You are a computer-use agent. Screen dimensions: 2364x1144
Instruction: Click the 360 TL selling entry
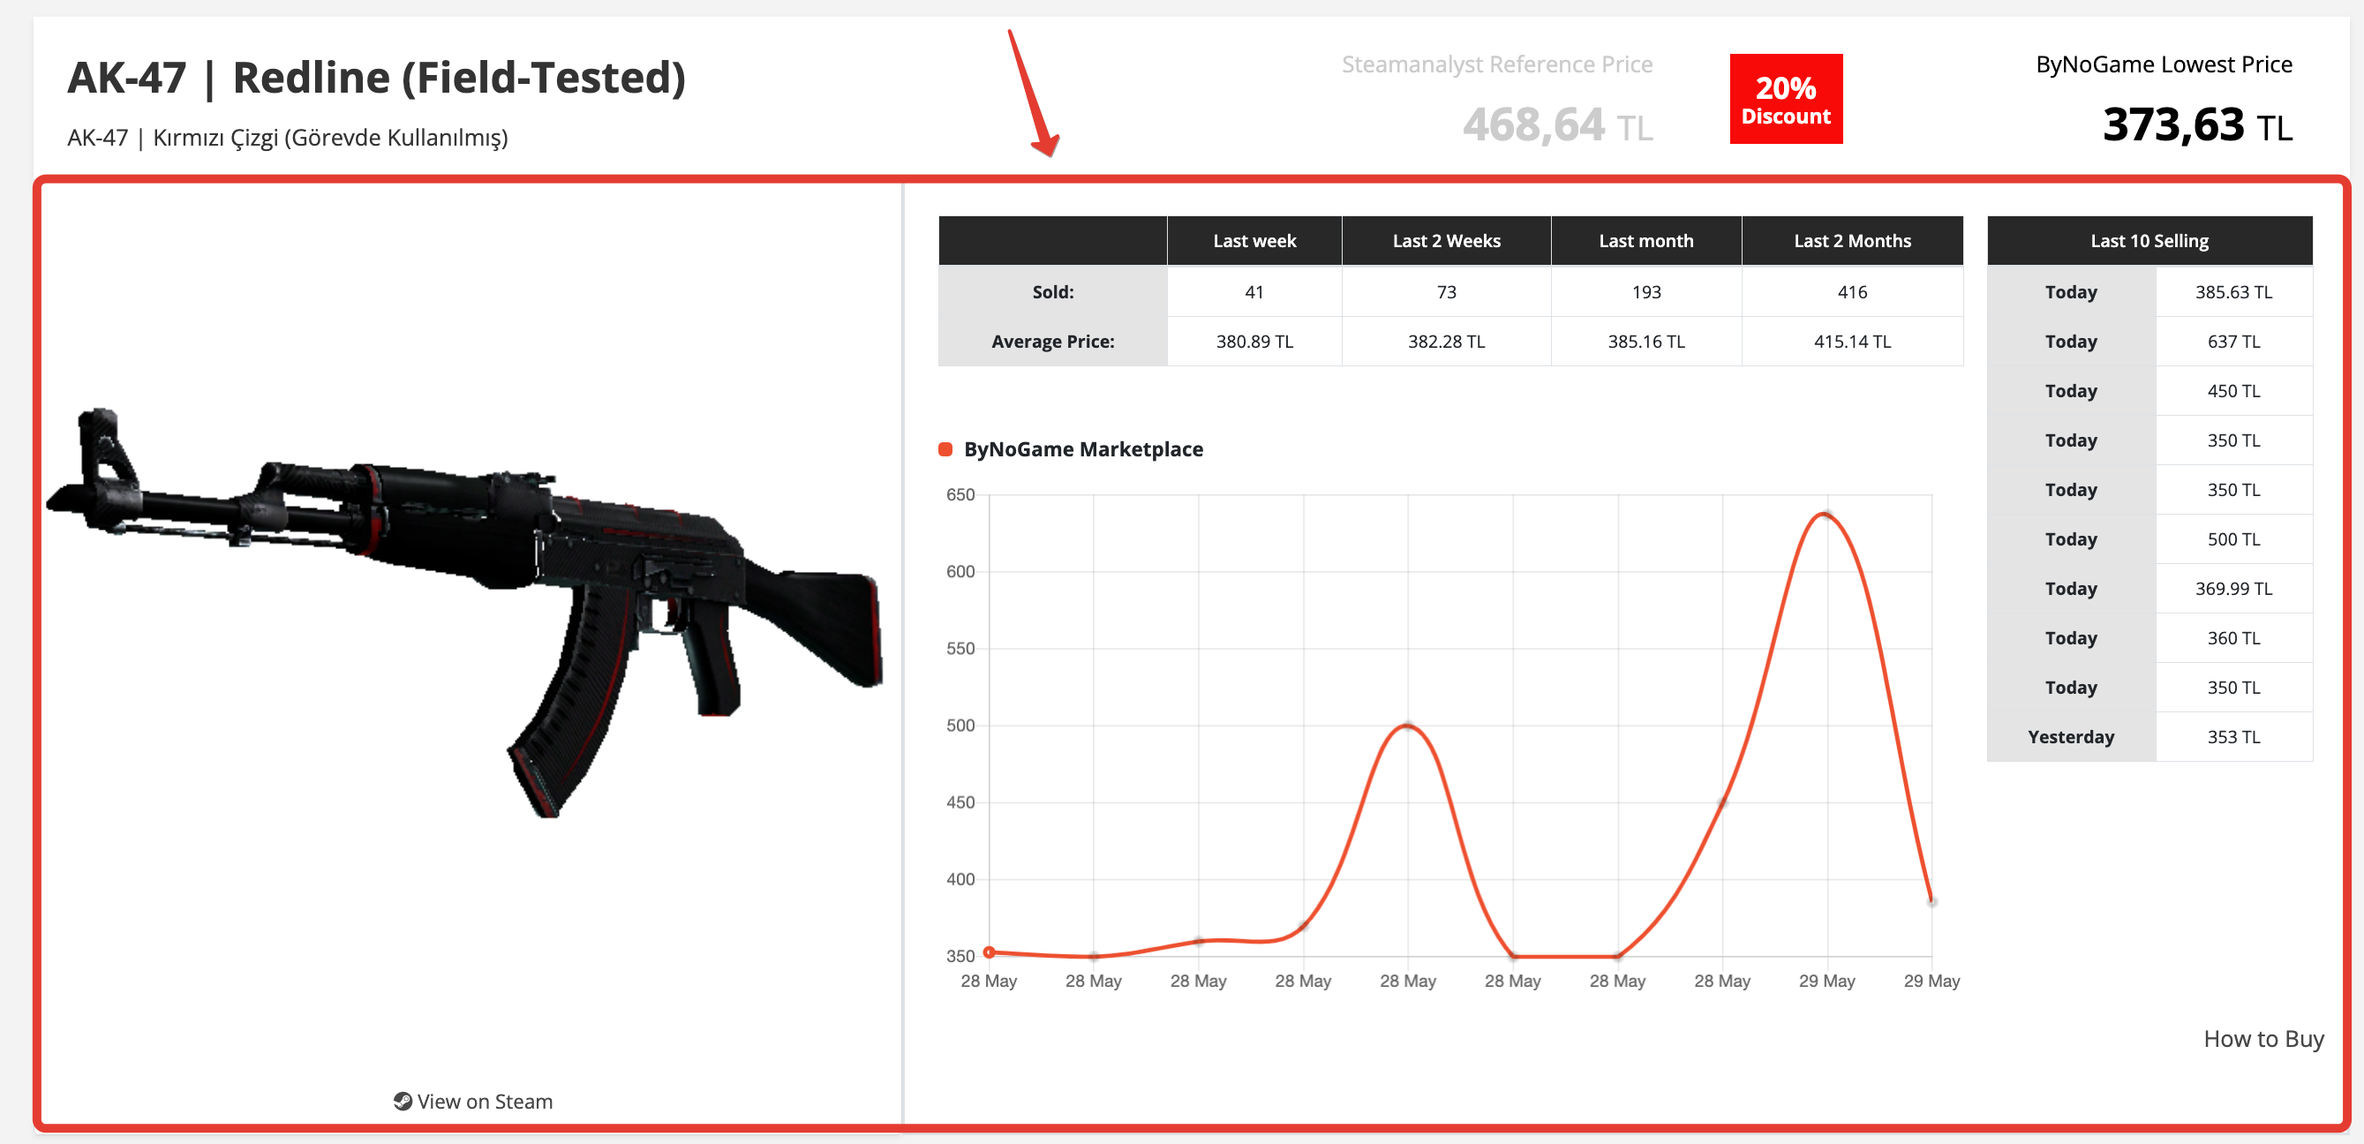(2233, 638)
